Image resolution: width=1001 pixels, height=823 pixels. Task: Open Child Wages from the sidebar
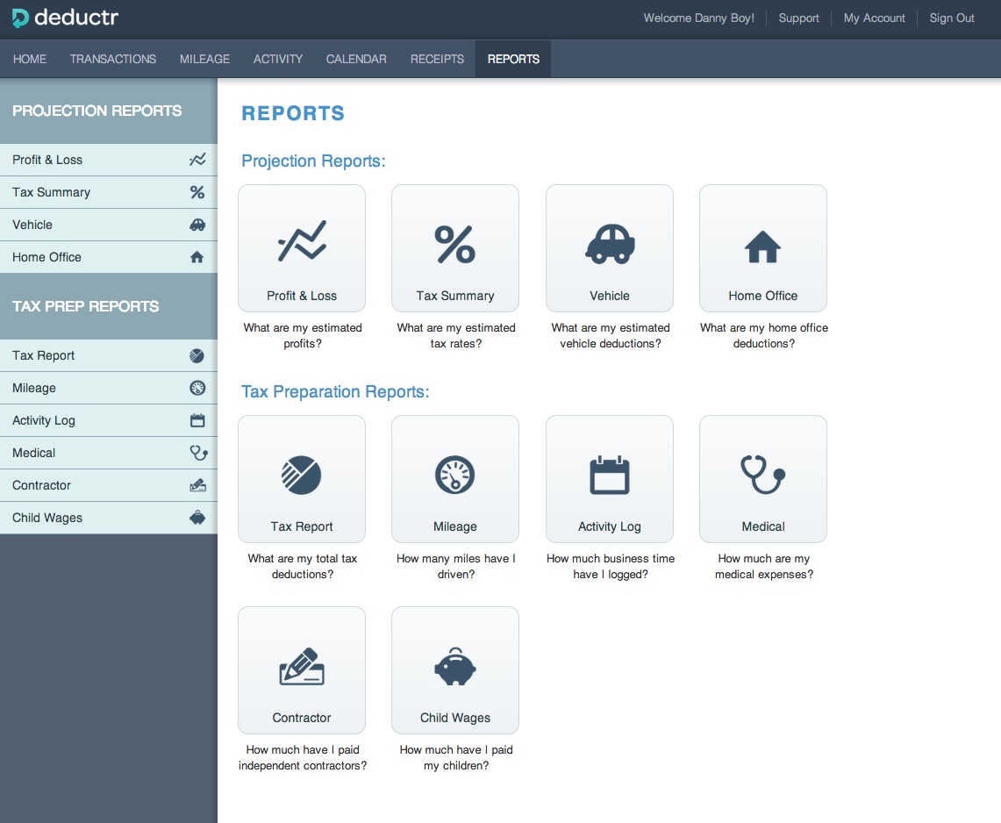(x=109, y=518)
